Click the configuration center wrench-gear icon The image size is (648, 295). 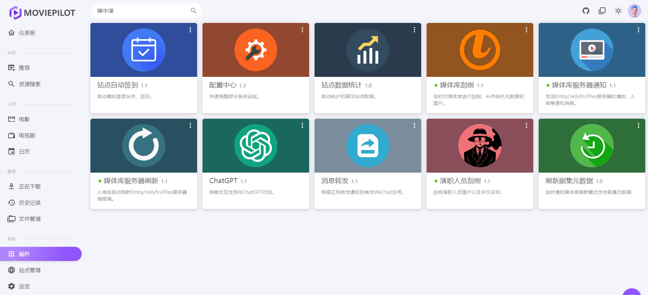coord(255,50)
